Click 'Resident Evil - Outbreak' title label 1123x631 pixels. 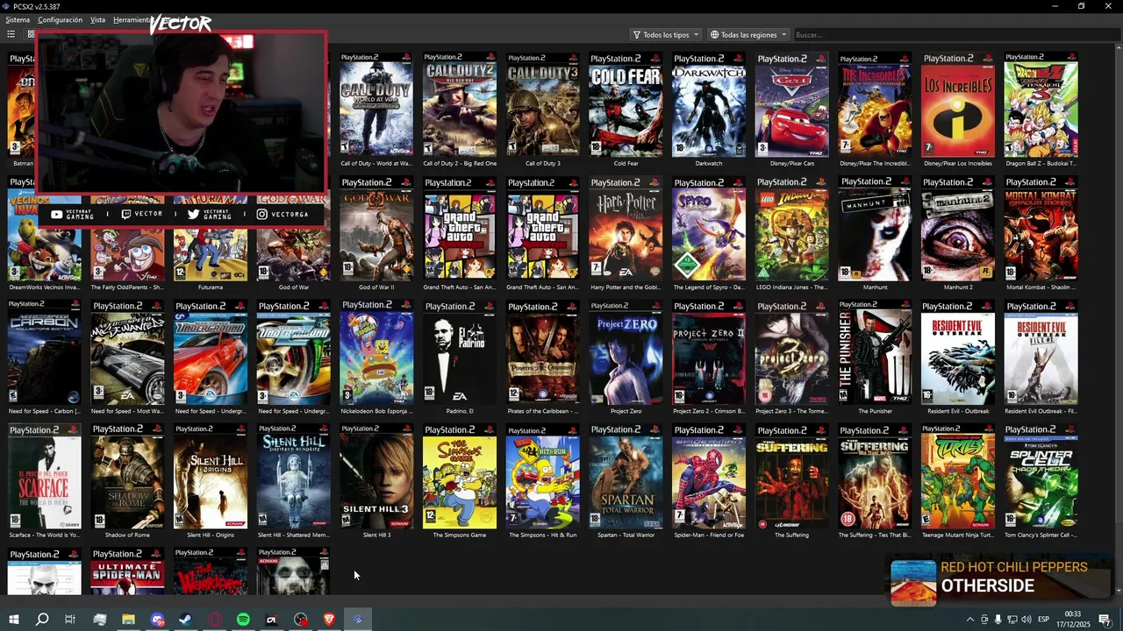pyautogui.click(x=958, y=411)
